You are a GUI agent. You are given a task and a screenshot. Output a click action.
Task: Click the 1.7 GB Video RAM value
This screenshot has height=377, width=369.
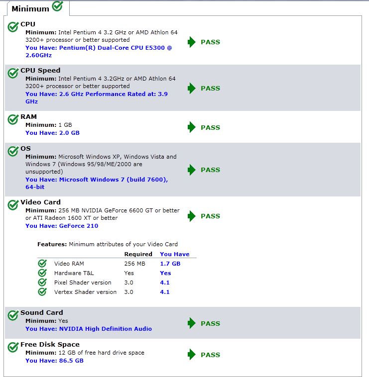coord(170,264)
